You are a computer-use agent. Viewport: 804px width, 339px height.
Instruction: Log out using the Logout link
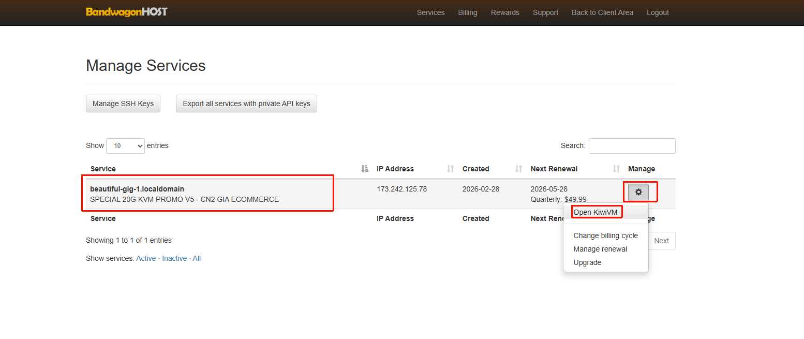click(x=658, y=12)
